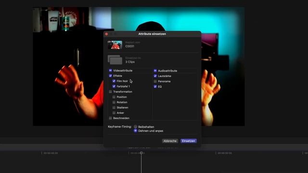Toggle the Videoattribute master checkbox
308x173 pixels.
[x=110, y=71]
